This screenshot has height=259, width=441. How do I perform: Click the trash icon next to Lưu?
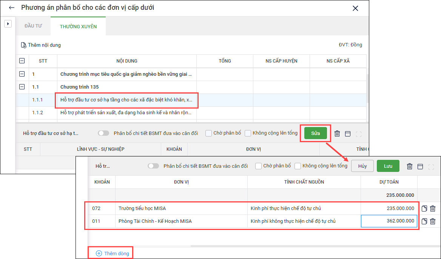pos(410,166)
